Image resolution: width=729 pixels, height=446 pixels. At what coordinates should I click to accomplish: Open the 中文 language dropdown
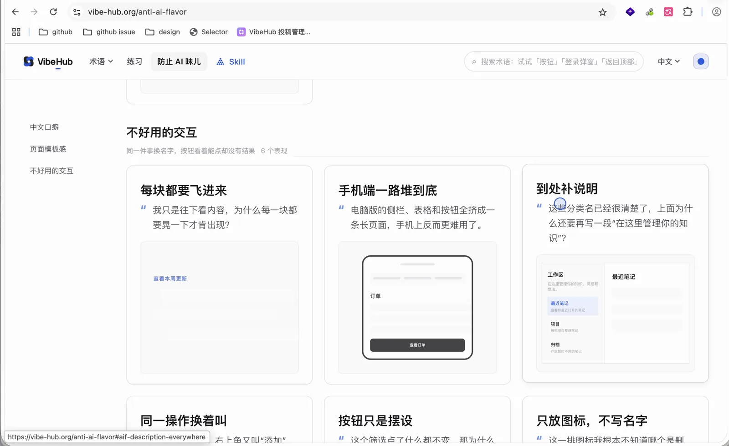point(668,61)
